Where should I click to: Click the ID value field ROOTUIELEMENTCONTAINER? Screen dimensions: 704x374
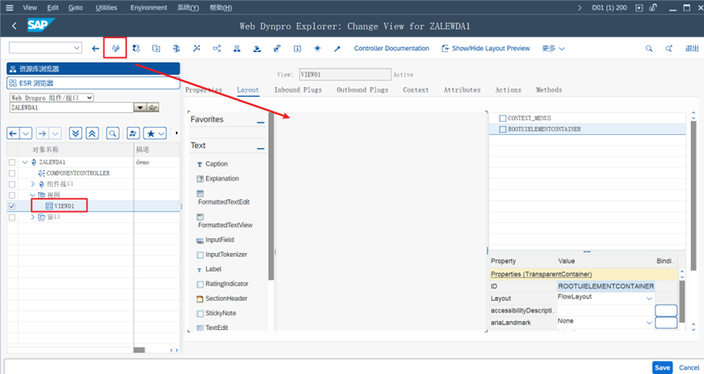point(606,286)
